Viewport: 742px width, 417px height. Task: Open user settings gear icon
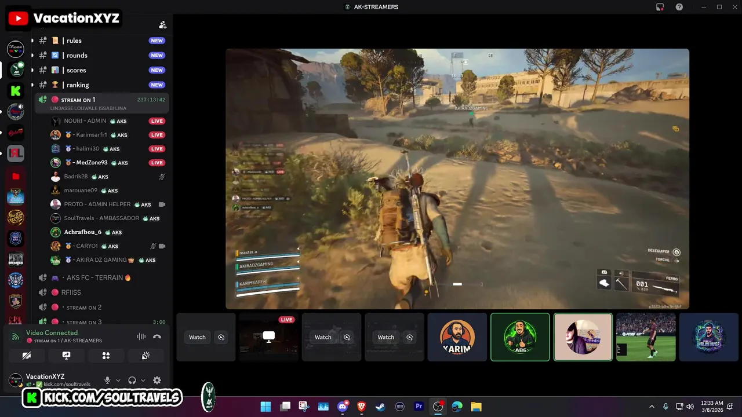[x=157, y=381]
